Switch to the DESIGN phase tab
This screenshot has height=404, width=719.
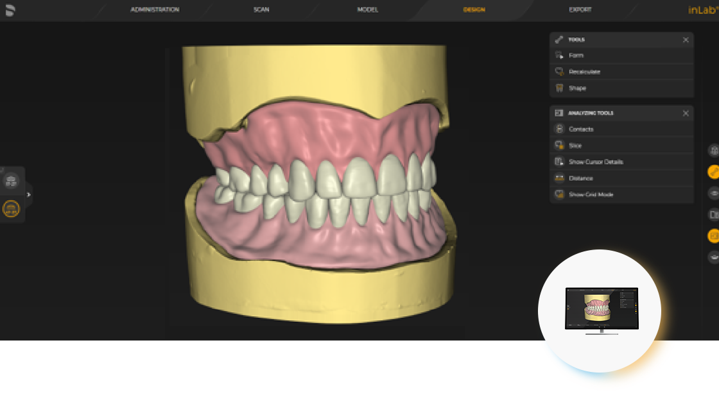473,10
